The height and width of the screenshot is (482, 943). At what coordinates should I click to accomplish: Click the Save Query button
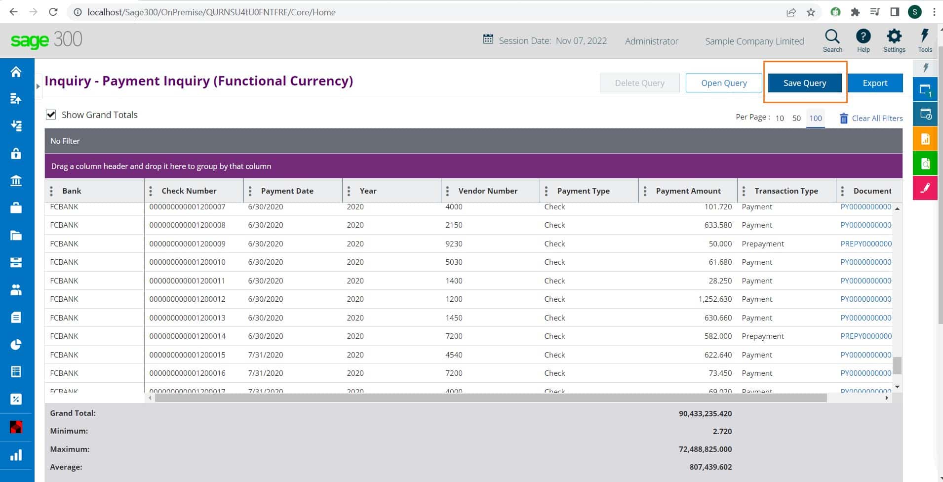(x=805, y=83)
